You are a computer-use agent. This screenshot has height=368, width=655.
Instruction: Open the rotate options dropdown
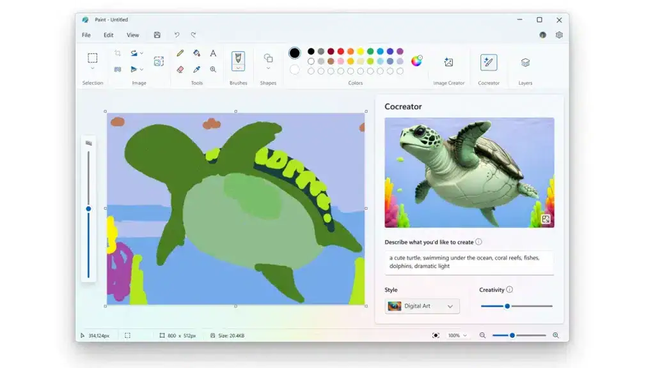141,53
